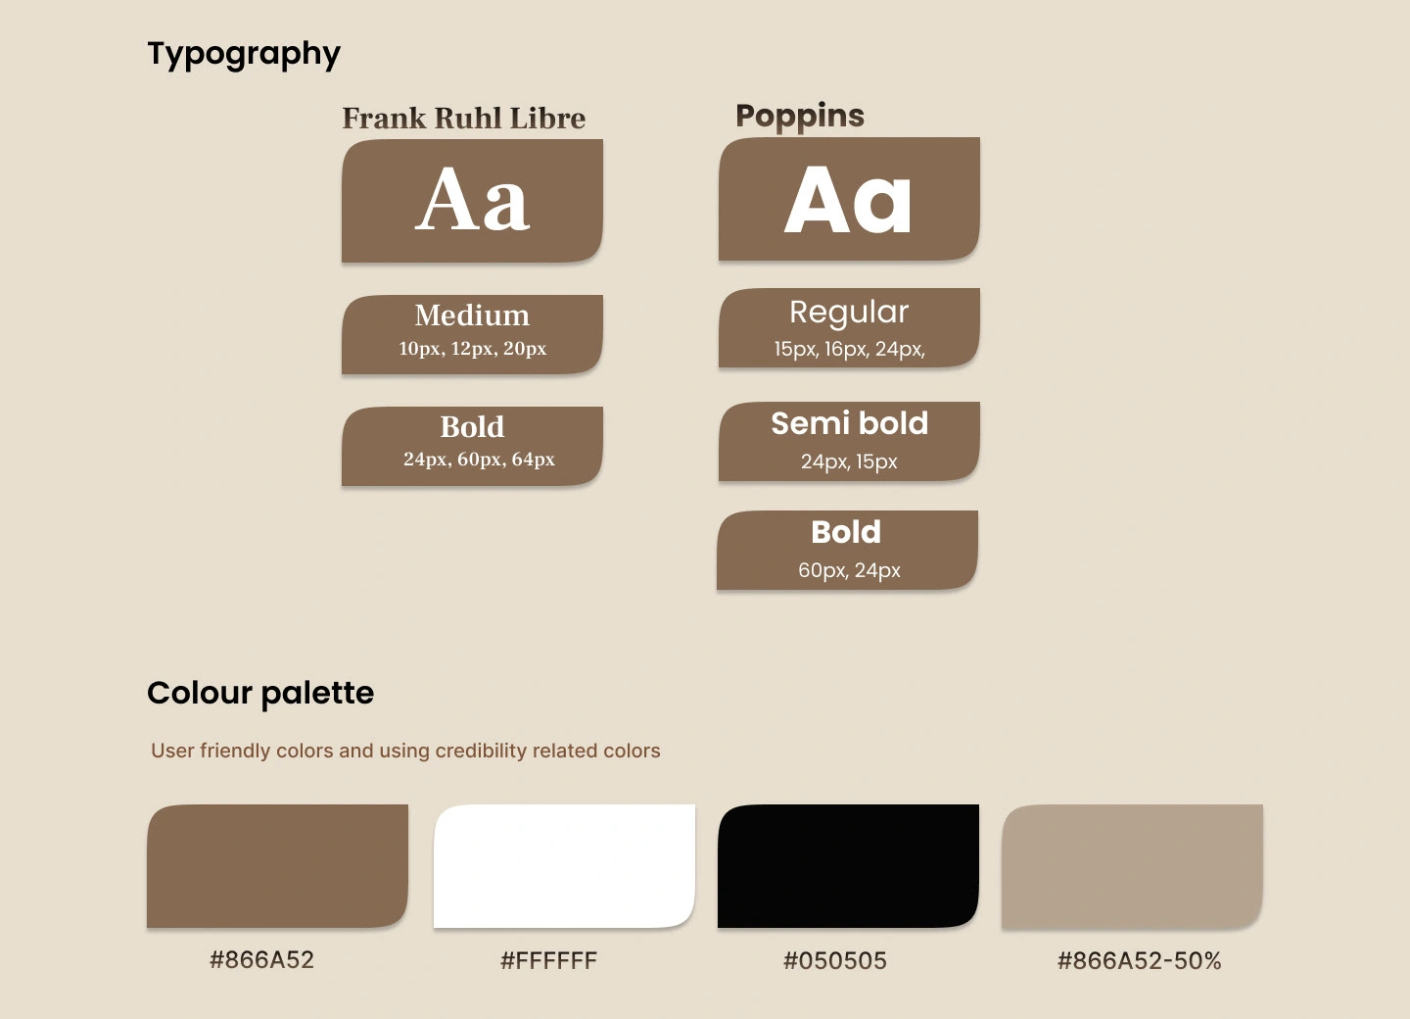Click the #050505 hex code label
The width and height of the screenshot is (1410, 1019).
click(835, 961)
